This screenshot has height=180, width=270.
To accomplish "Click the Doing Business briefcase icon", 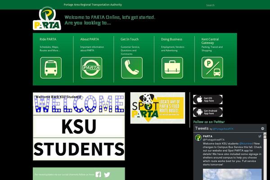I will (x=172, y=68).
